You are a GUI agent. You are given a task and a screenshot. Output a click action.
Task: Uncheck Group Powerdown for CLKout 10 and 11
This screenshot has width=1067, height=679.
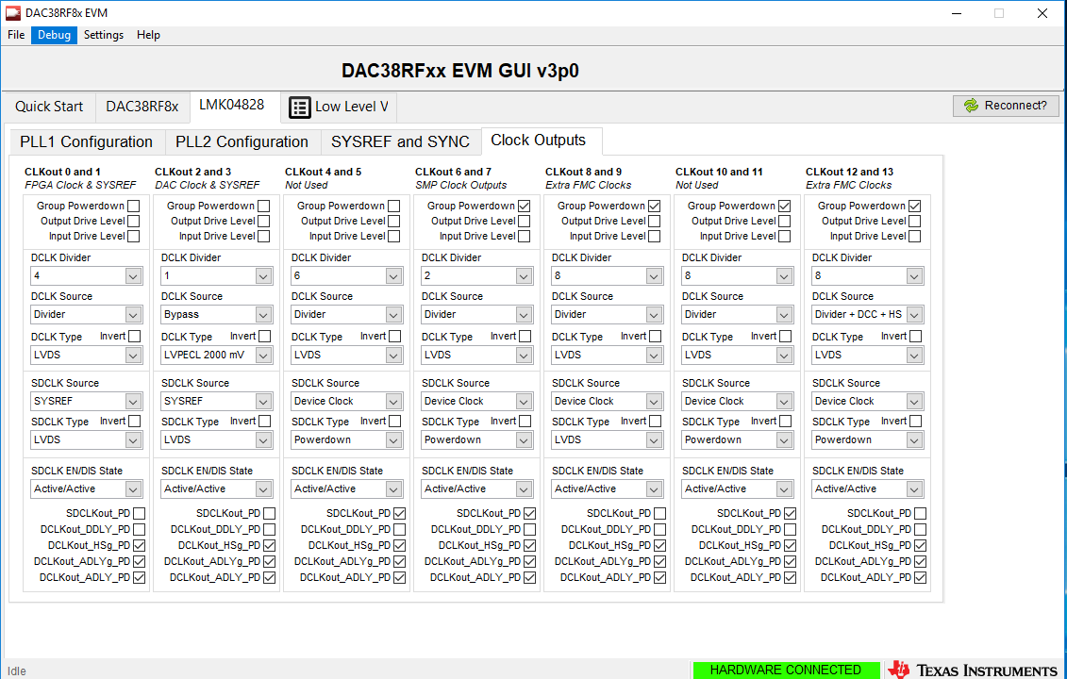point(785,206)
